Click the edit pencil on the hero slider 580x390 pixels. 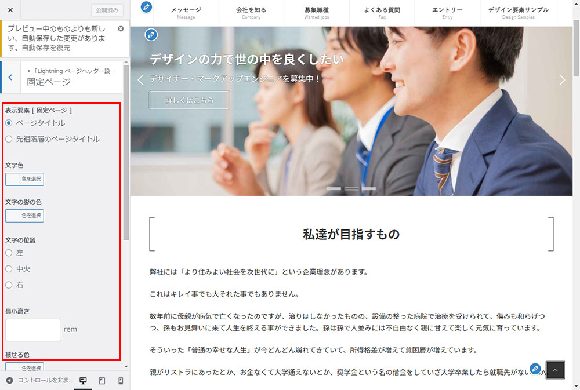[x=151, y=35]
